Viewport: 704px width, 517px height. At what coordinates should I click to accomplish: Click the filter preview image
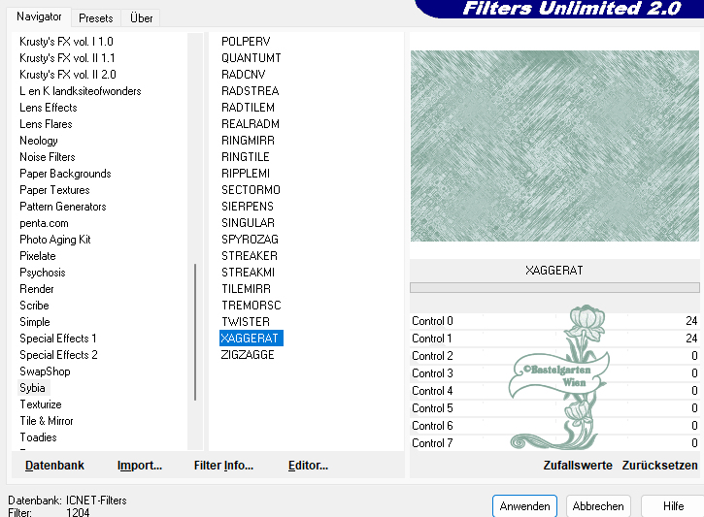tap(554, 145)
